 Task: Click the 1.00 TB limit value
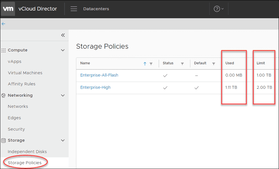pos(264,75)
